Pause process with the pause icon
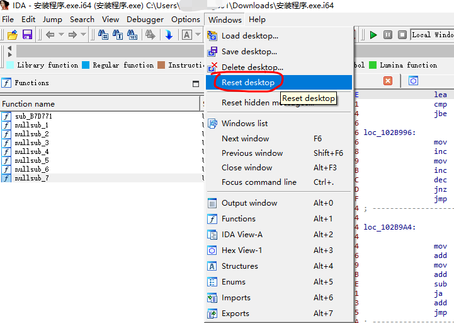454x323 pixels. [x=388, y=35]
